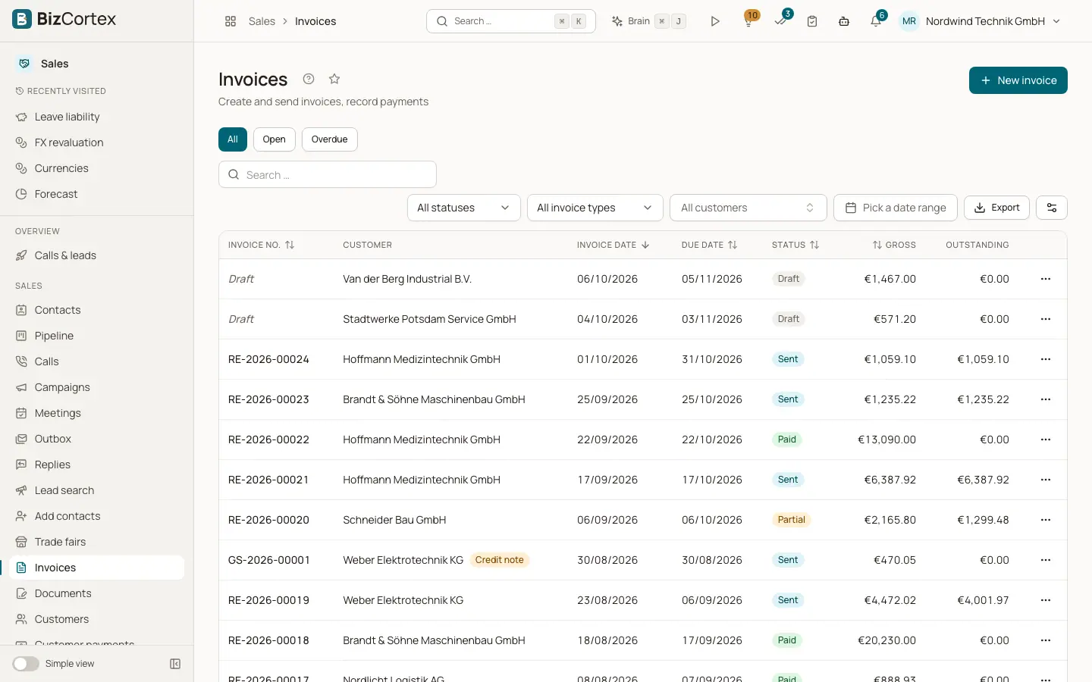Open row actions menu for RE-2026-00022

point(1046,440)
